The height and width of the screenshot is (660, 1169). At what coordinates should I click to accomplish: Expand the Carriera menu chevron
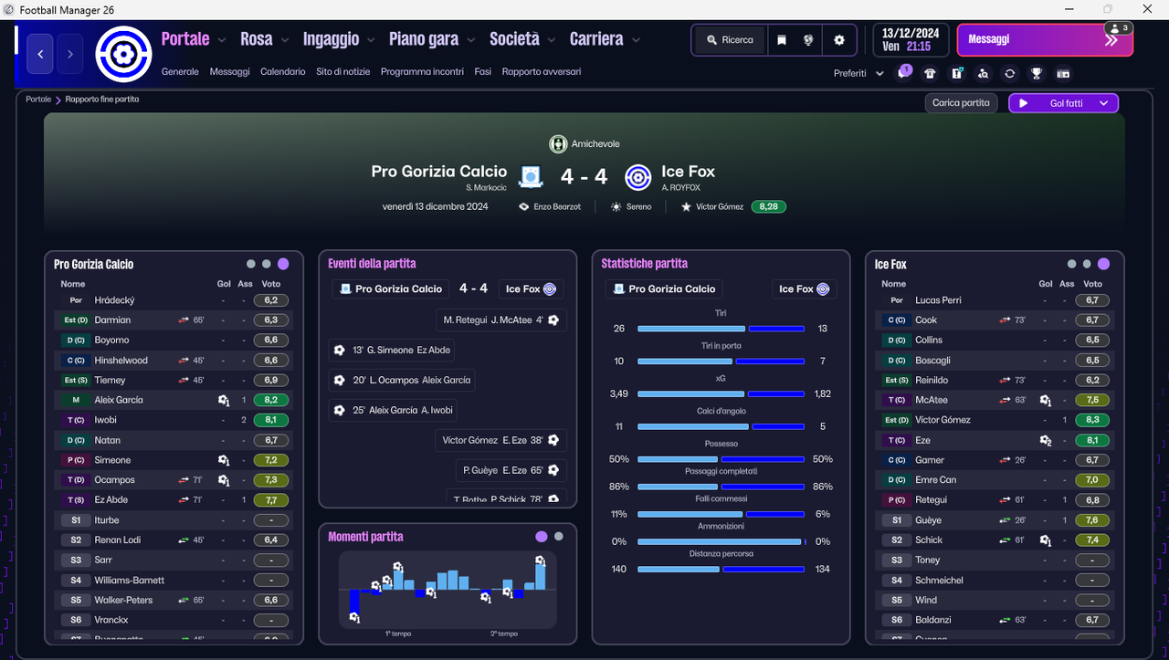click(636, 40)
